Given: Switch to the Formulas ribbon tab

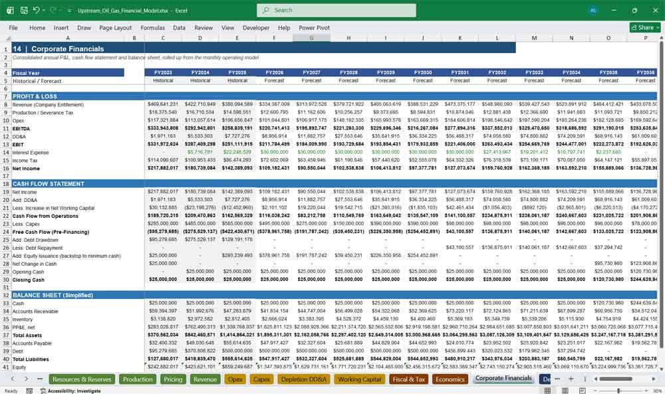Looking at the screenshot, I should [x=153, y=27].
